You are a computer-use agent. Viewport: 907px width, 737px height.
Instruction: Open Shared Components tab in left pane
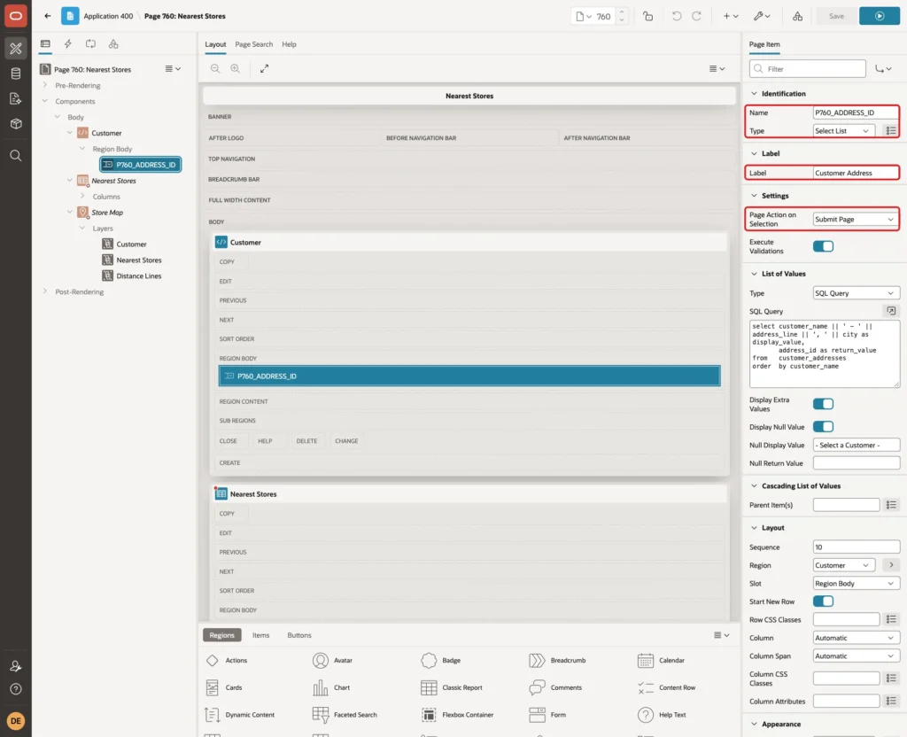[113, 44]
